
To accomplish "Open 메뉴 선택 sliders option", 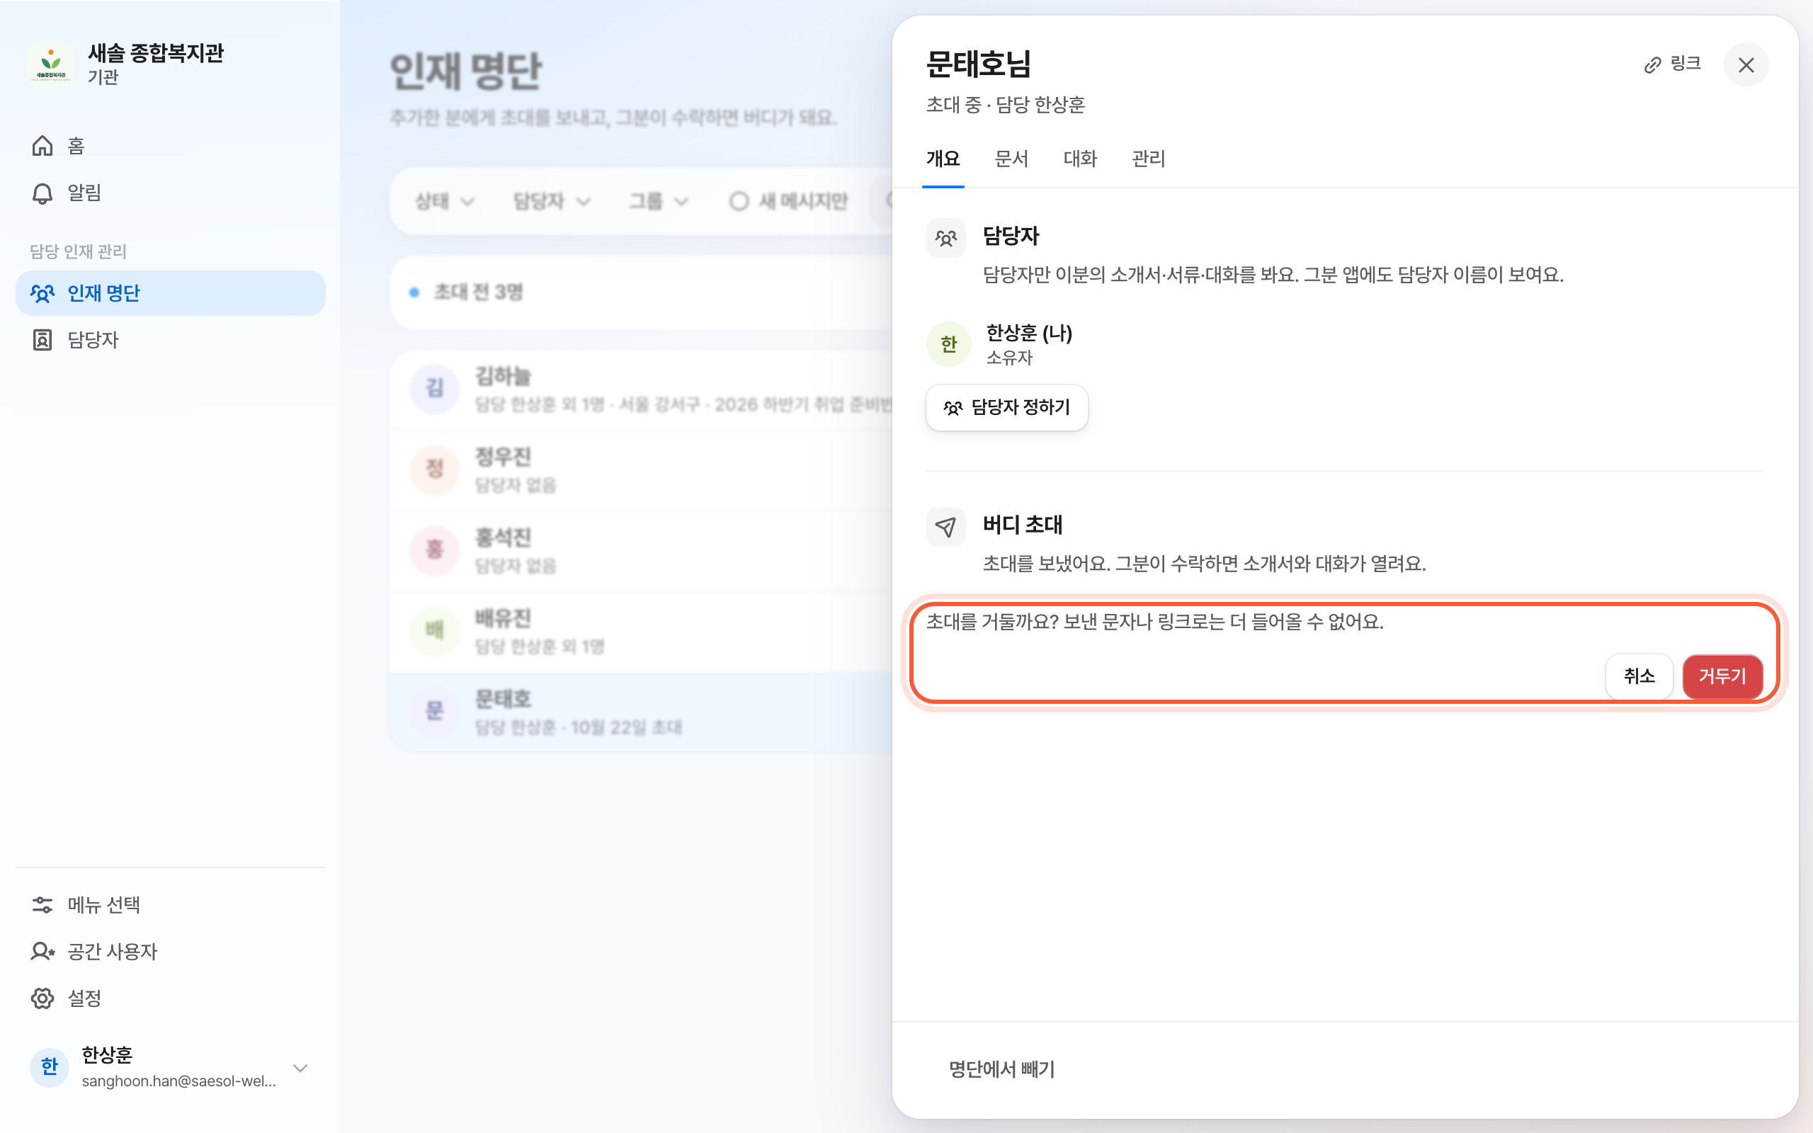I will click(170, 904).
